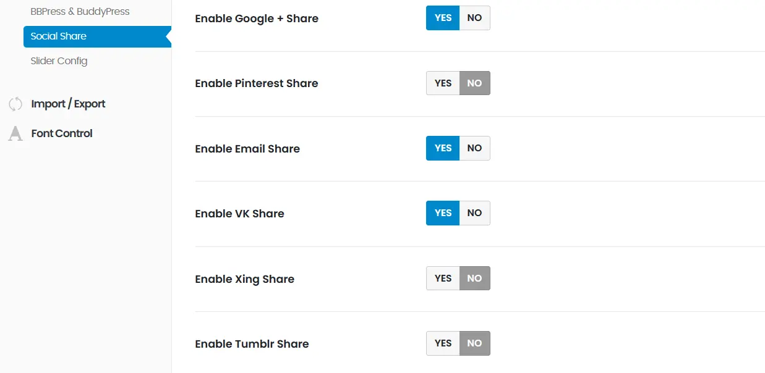Open Font Control settings

(62, 133)
